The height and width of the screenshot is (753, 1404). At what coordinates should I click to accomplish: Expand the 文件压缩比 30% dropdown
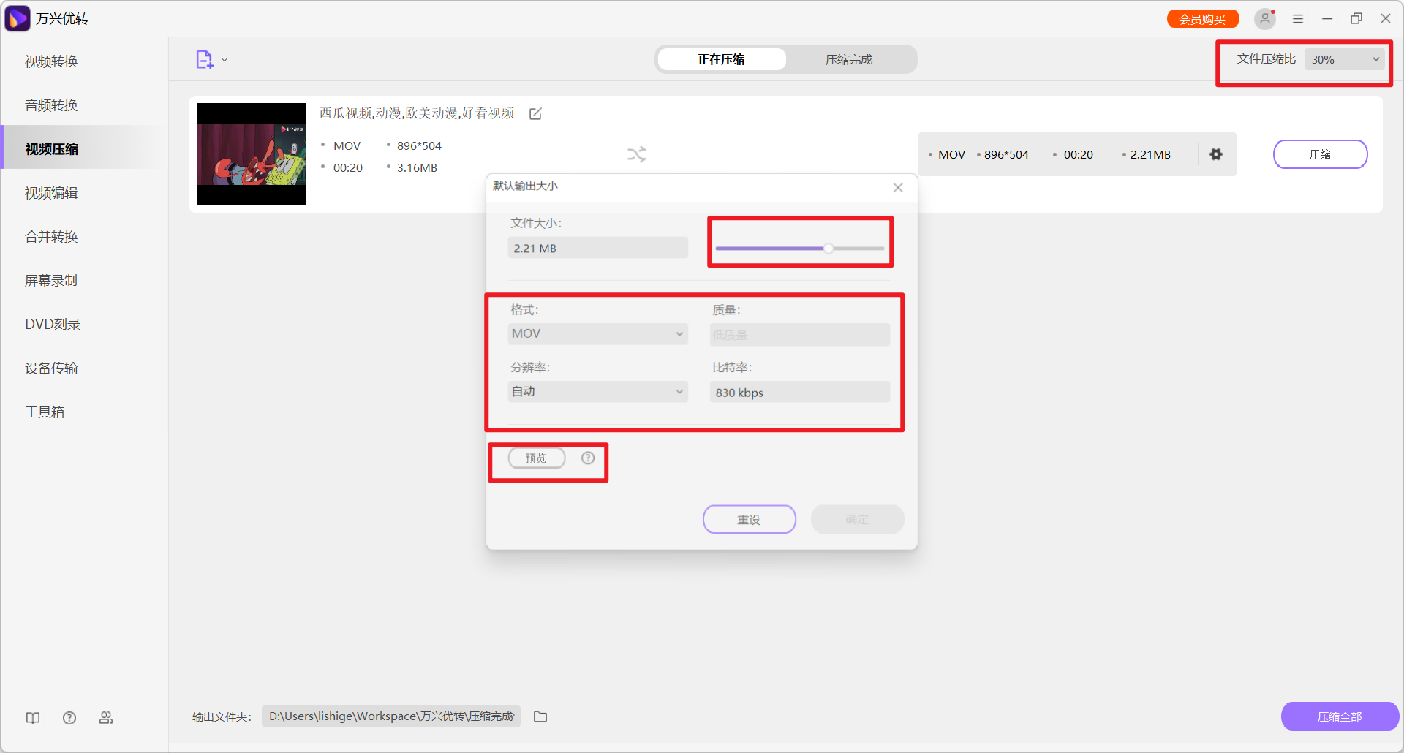[1344, 60]
